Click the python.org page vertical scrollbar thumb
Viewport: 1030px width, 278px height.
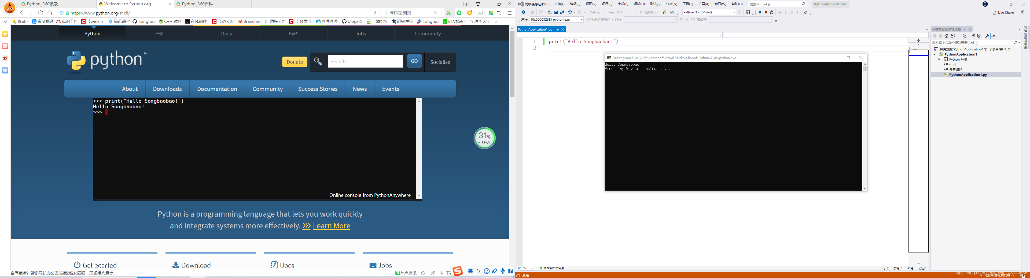512,64
